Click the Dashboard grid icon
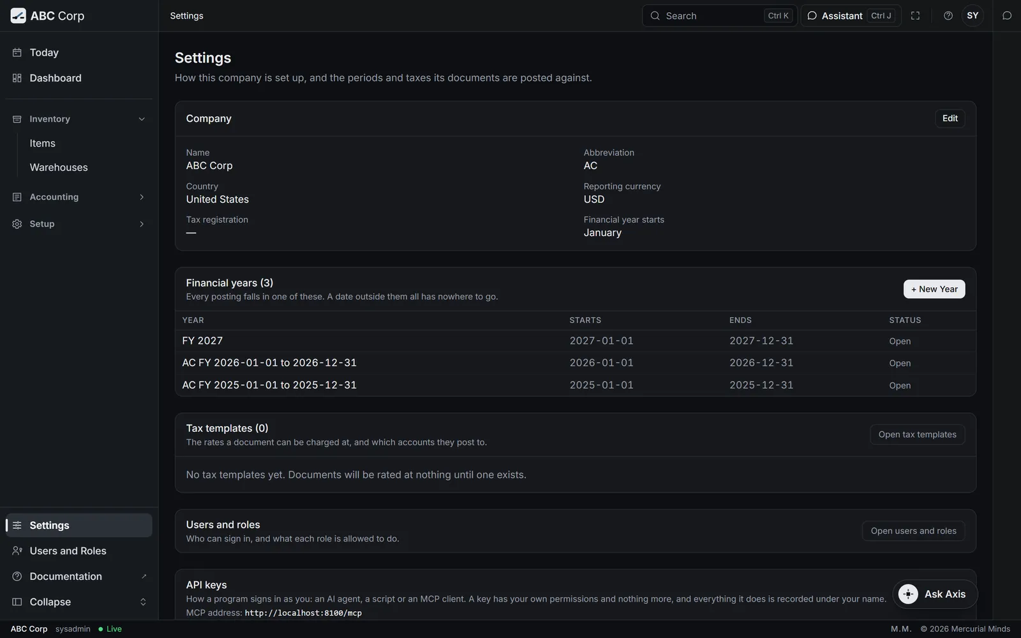Screen dimensions: 1021x638 [17, 78]
